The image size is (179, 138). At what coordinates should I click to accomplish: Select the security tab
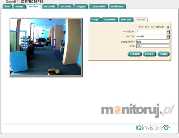(x=66, y=6)
